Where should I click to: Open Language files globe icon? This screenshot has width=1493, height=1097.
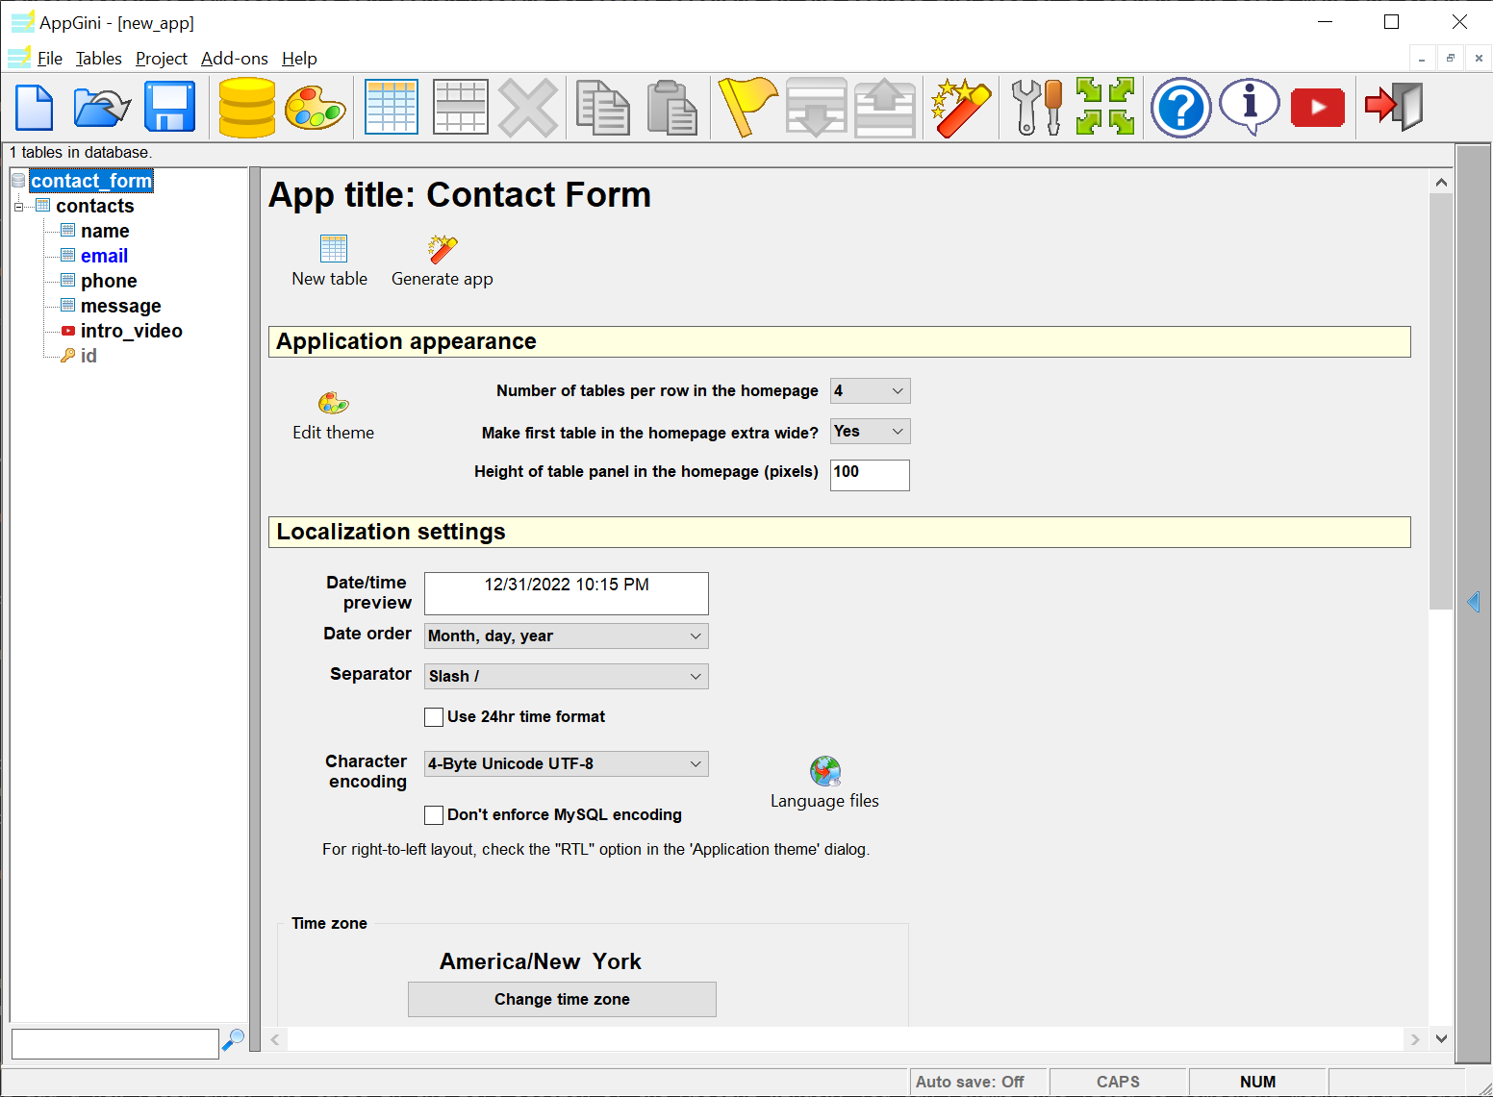[824, 772]
